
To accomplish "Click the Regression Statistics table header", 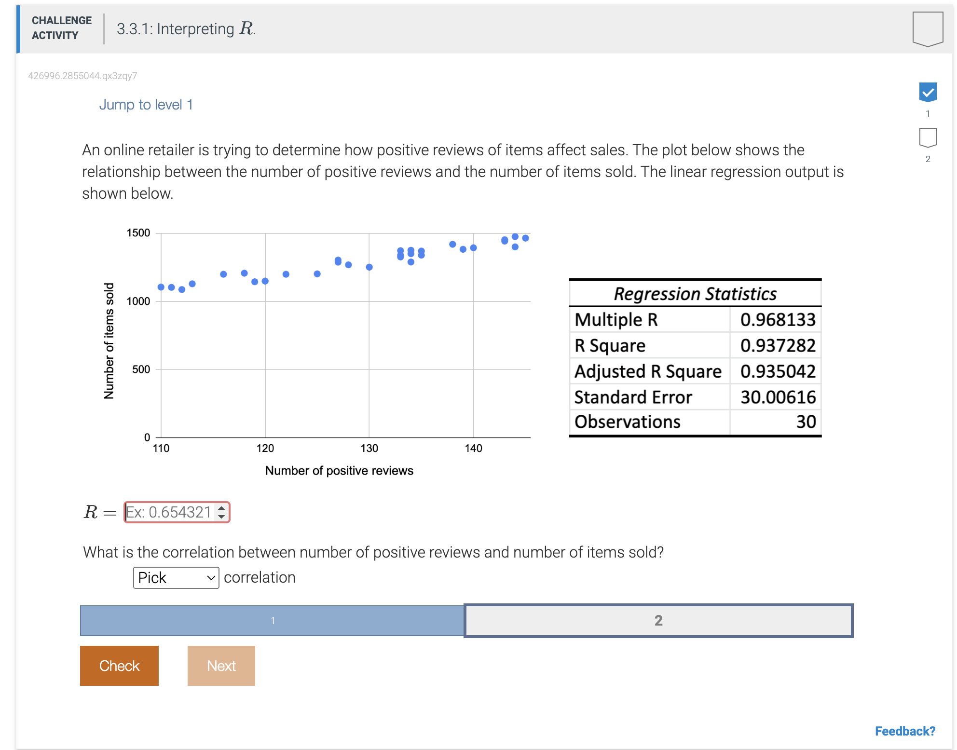I will [x=695, y=294].
